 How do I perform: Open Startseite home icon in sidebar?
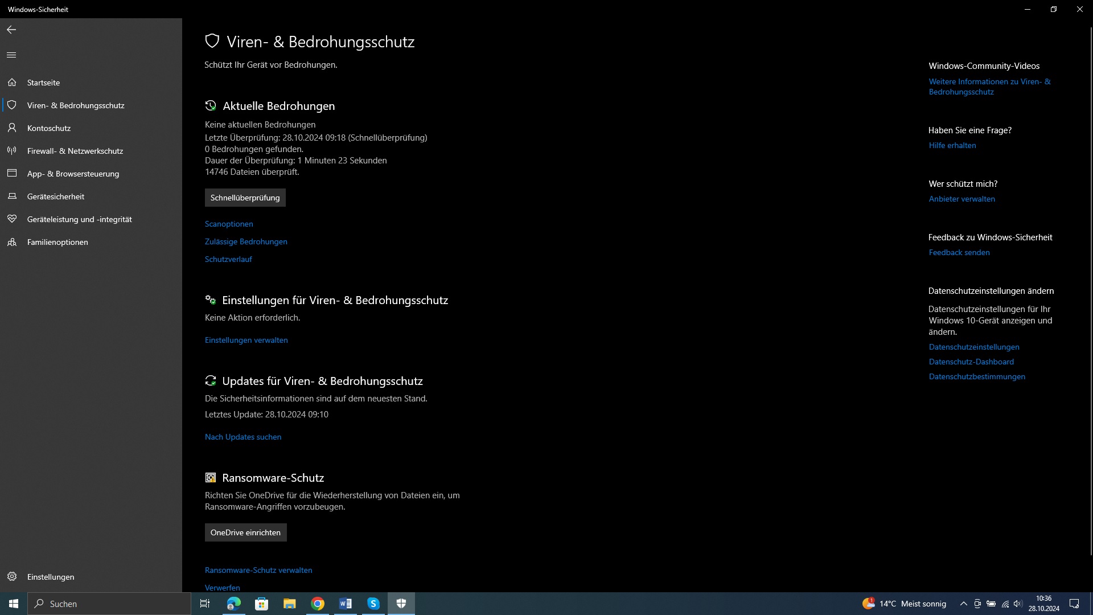12,83
